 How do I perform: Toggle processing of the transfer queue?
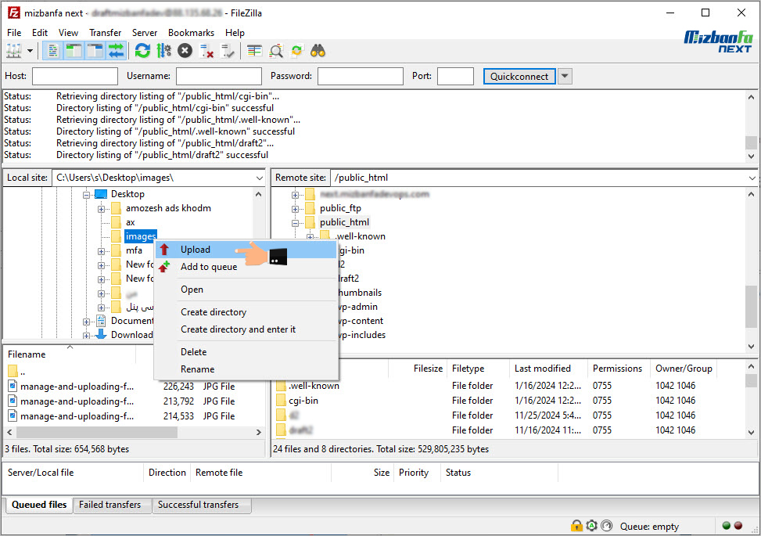(x=164, y=51)
